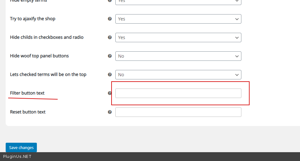The width and height of the screenshot is (300, 161).
Task: Click the Filter button text help icon
Action: (110, 93)
